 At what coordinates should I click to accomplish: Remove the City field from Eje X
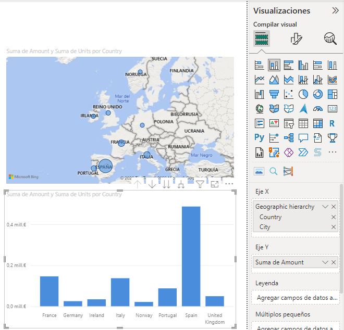pyautogui.click(x=334, y=227)
